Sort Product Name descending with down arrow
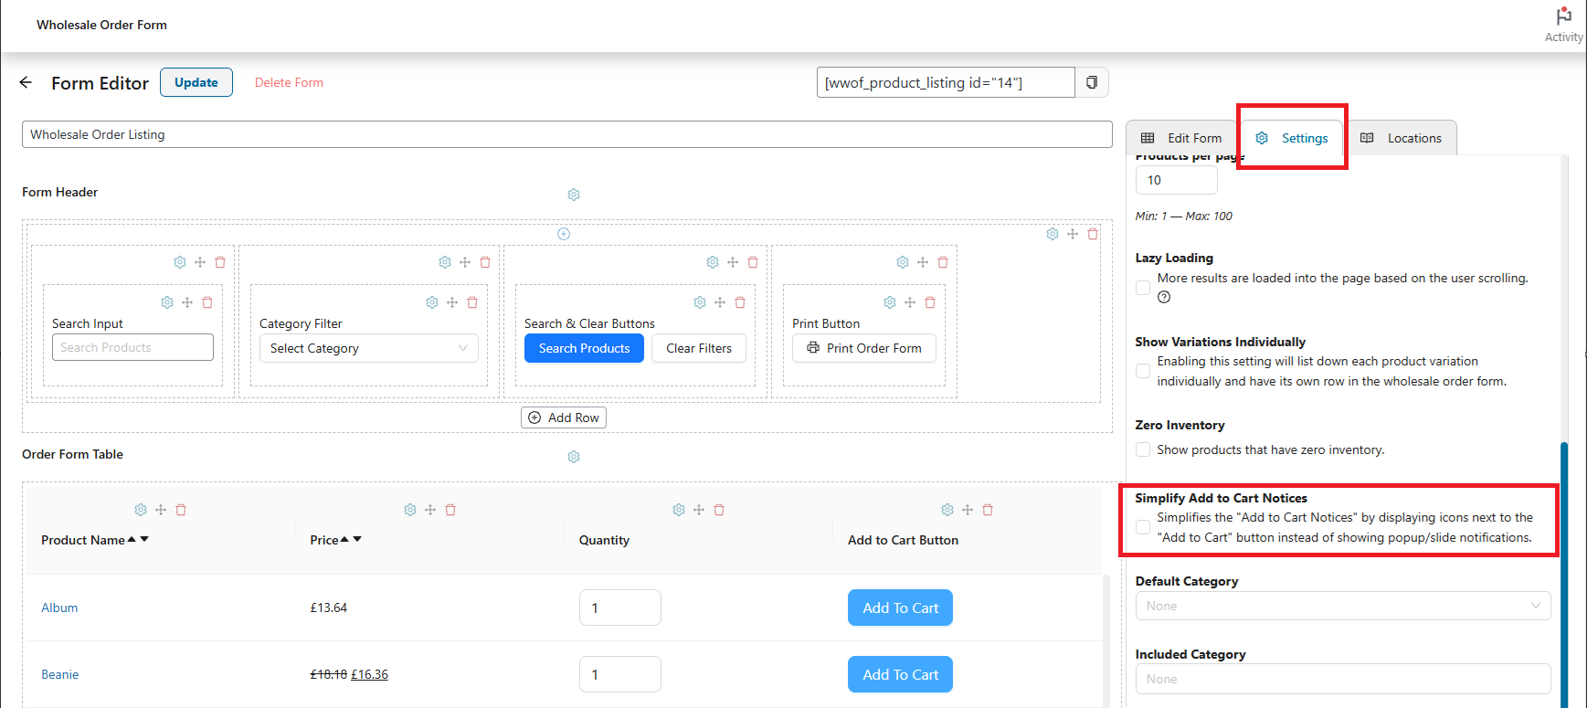 [x=144, y=539]
